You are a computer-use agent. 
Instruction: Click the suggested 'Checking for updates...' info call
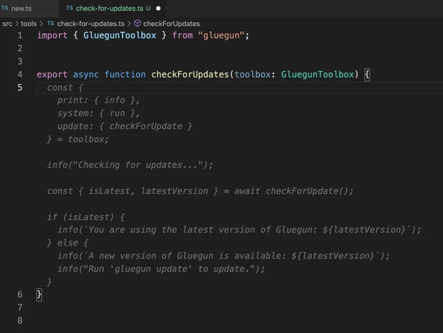tap(130, 165)
